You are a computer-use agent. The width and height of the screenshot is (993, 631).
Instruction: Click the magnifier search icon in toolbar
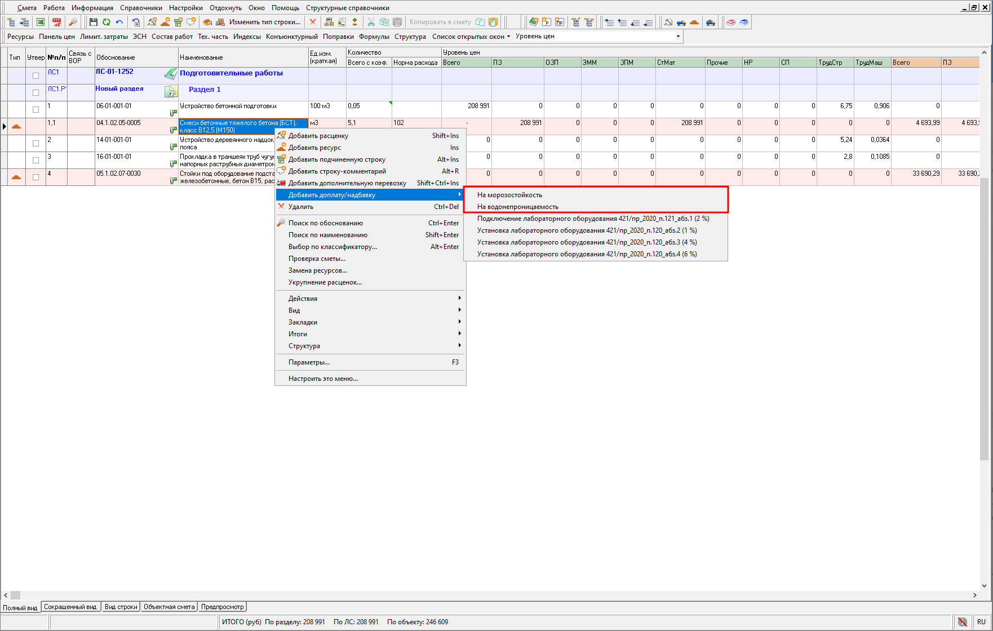coord(73,22)
